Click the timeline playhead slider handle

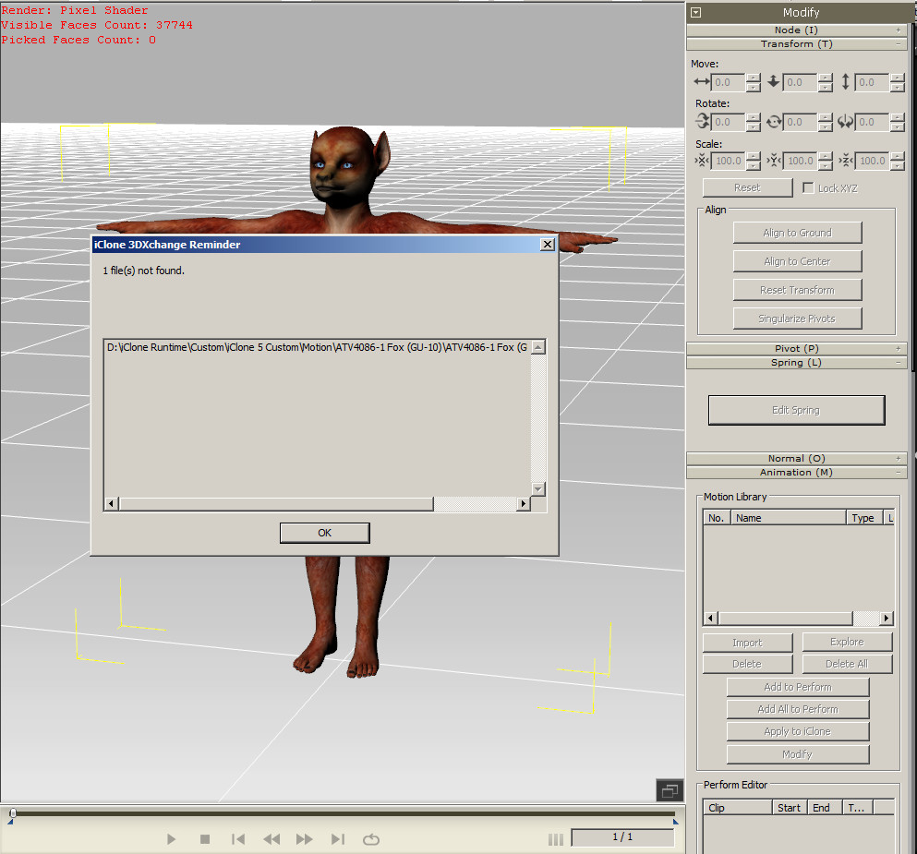click(x=13, y=812)
